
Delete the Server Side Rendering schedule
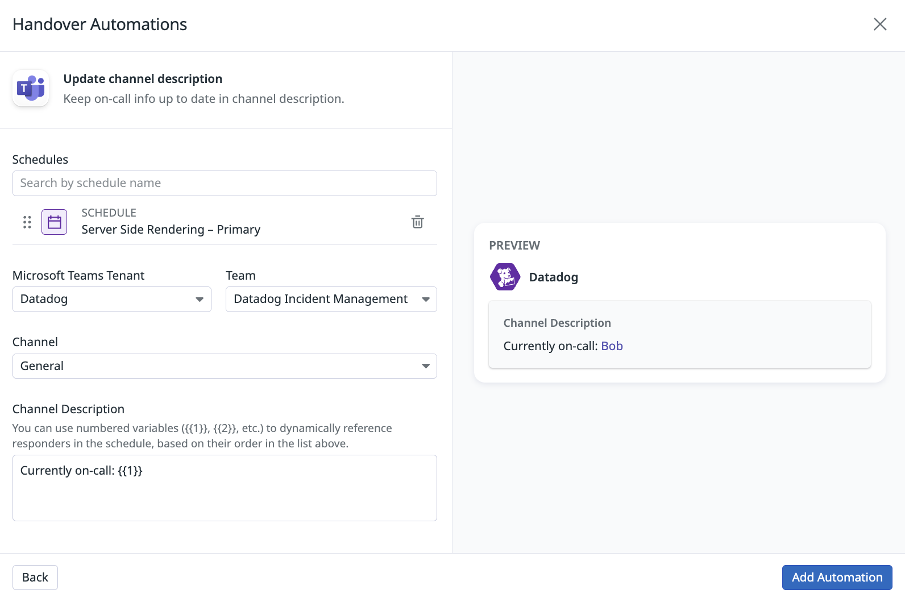point(417,222)
